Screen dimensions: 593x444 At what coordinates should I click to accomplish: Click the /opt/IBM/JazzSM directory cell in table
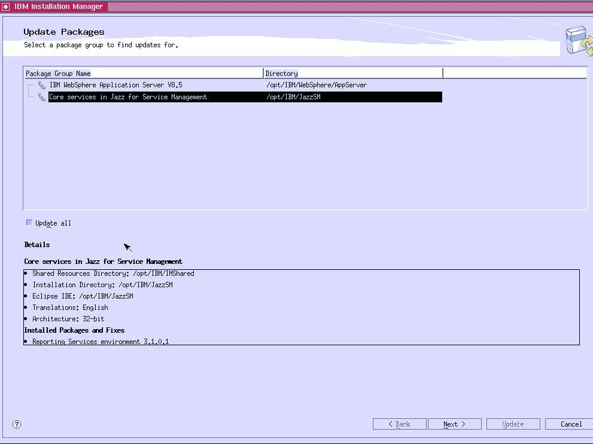[x=293, y=97]
